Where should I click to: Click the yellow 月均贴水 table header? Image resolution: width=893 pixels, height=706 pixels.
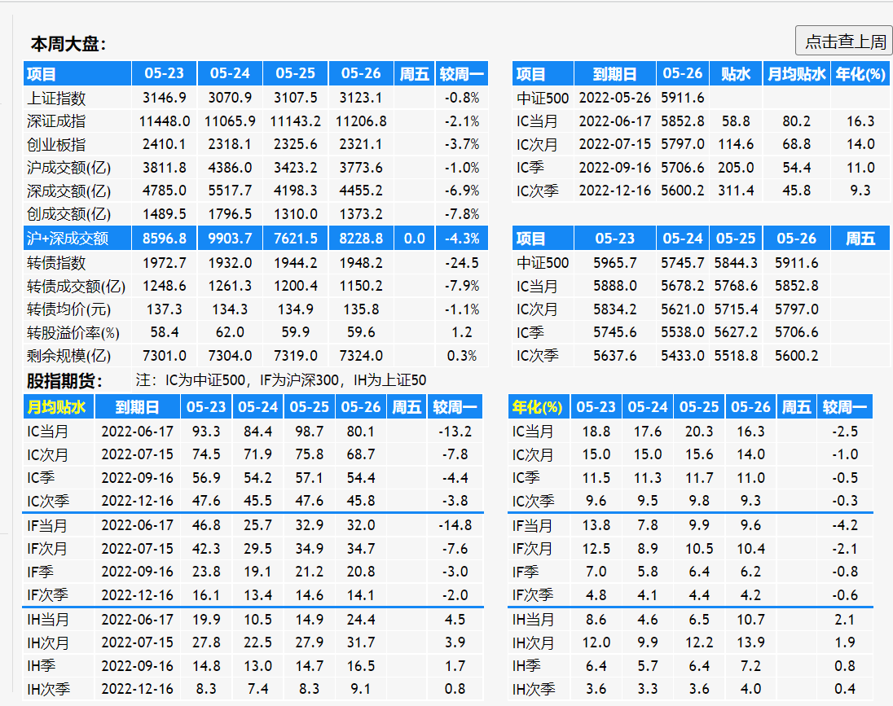pos(56,407)
